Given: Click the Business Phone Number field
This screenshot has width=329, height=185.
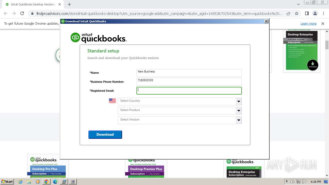Looking at the screenshot, I should (x=189, y=82).
